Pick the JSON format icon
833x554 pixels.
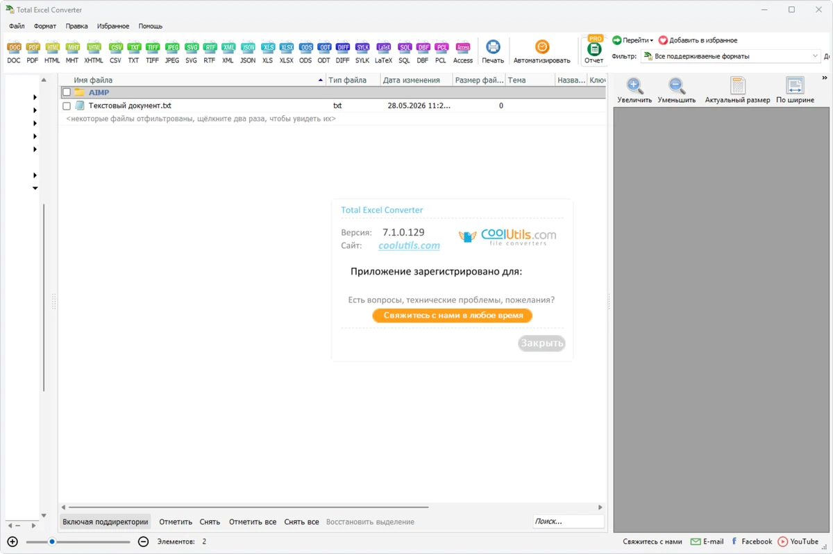point(248,52)
